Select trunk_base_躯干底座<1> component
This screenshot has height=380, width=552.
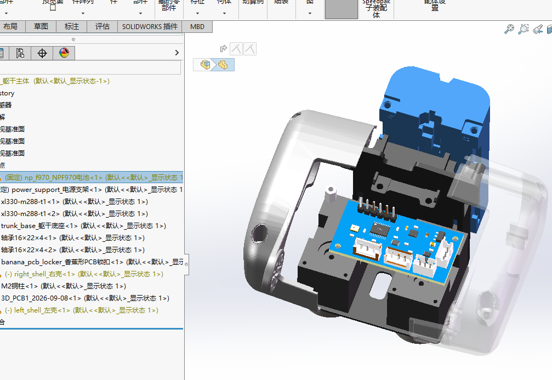83,226
